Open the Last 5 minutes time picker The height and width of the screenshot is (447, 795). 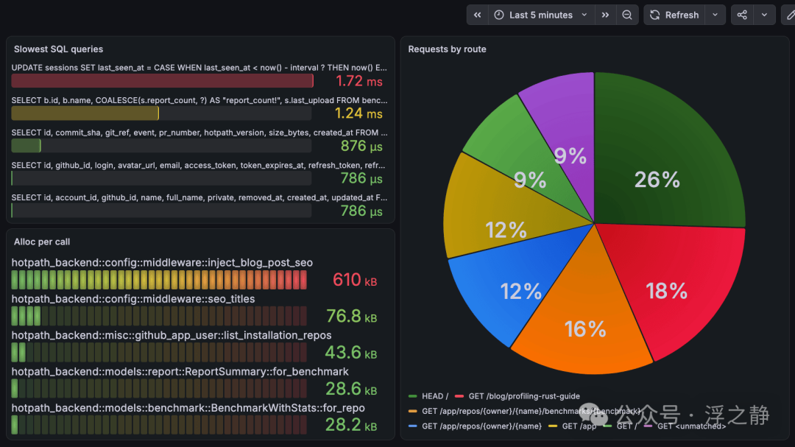pyautogui.click(x=541, y=15)
